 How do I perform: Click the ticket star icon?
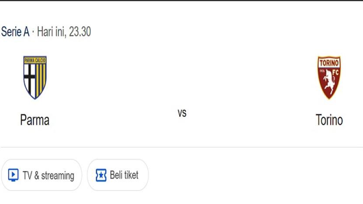[x=101, y=175]
